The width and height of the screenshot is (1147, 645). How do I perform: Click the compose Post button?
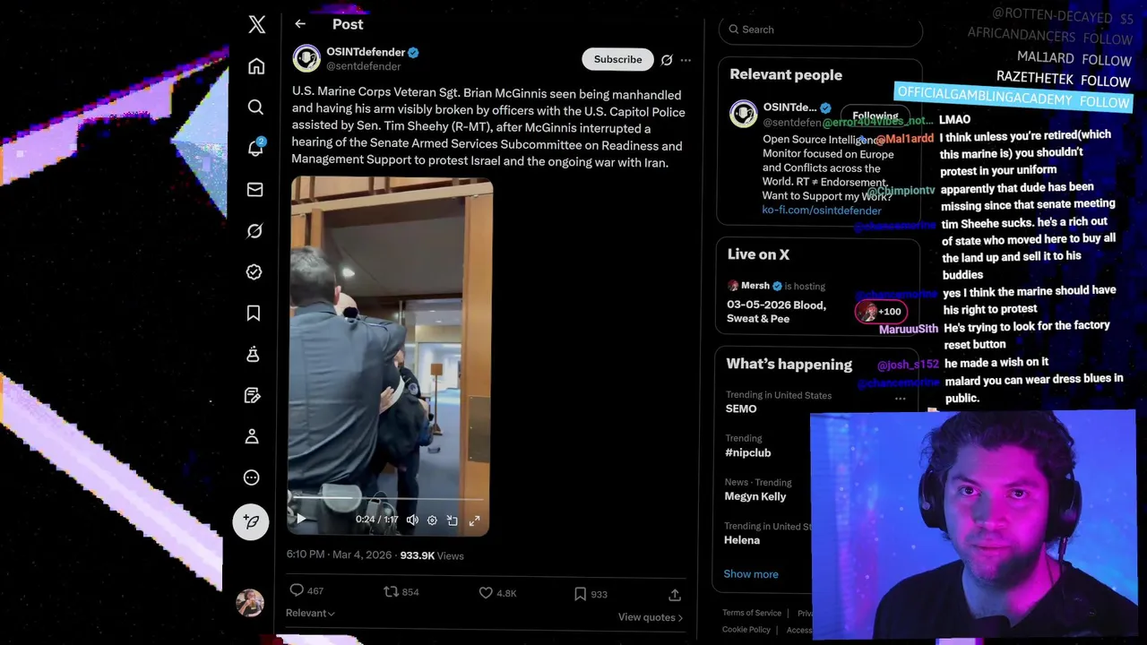coord(251,521)
